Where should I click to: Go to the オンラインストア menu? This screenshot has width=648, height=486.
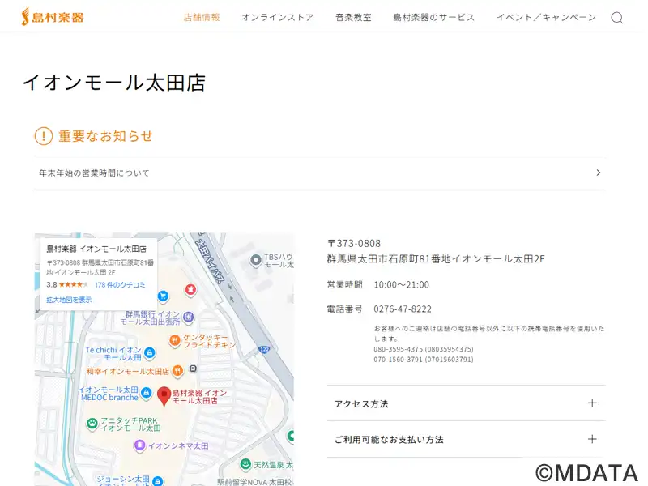point(277,17)
